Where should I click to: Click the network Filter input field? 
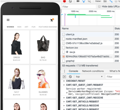[79, 7]
